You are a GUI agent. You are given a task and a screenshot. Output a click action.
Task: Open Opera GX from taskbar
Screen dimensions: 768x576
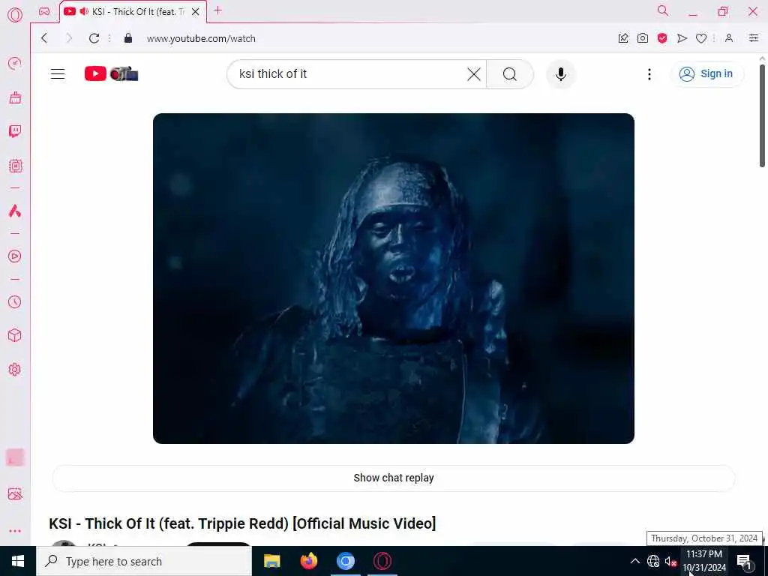pyautogui.click(x=382, y=561)
